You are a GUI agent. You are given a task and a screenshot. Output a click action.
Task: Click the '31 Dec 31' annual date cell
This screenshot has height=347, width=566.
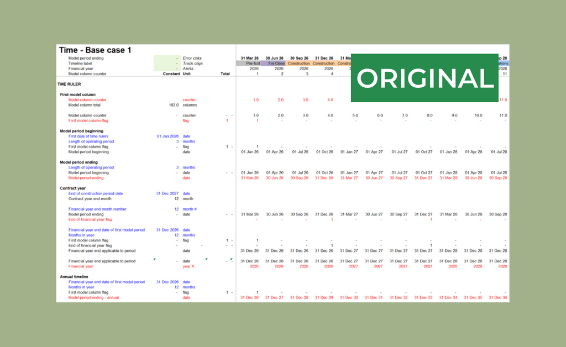[x=374, y=298]
